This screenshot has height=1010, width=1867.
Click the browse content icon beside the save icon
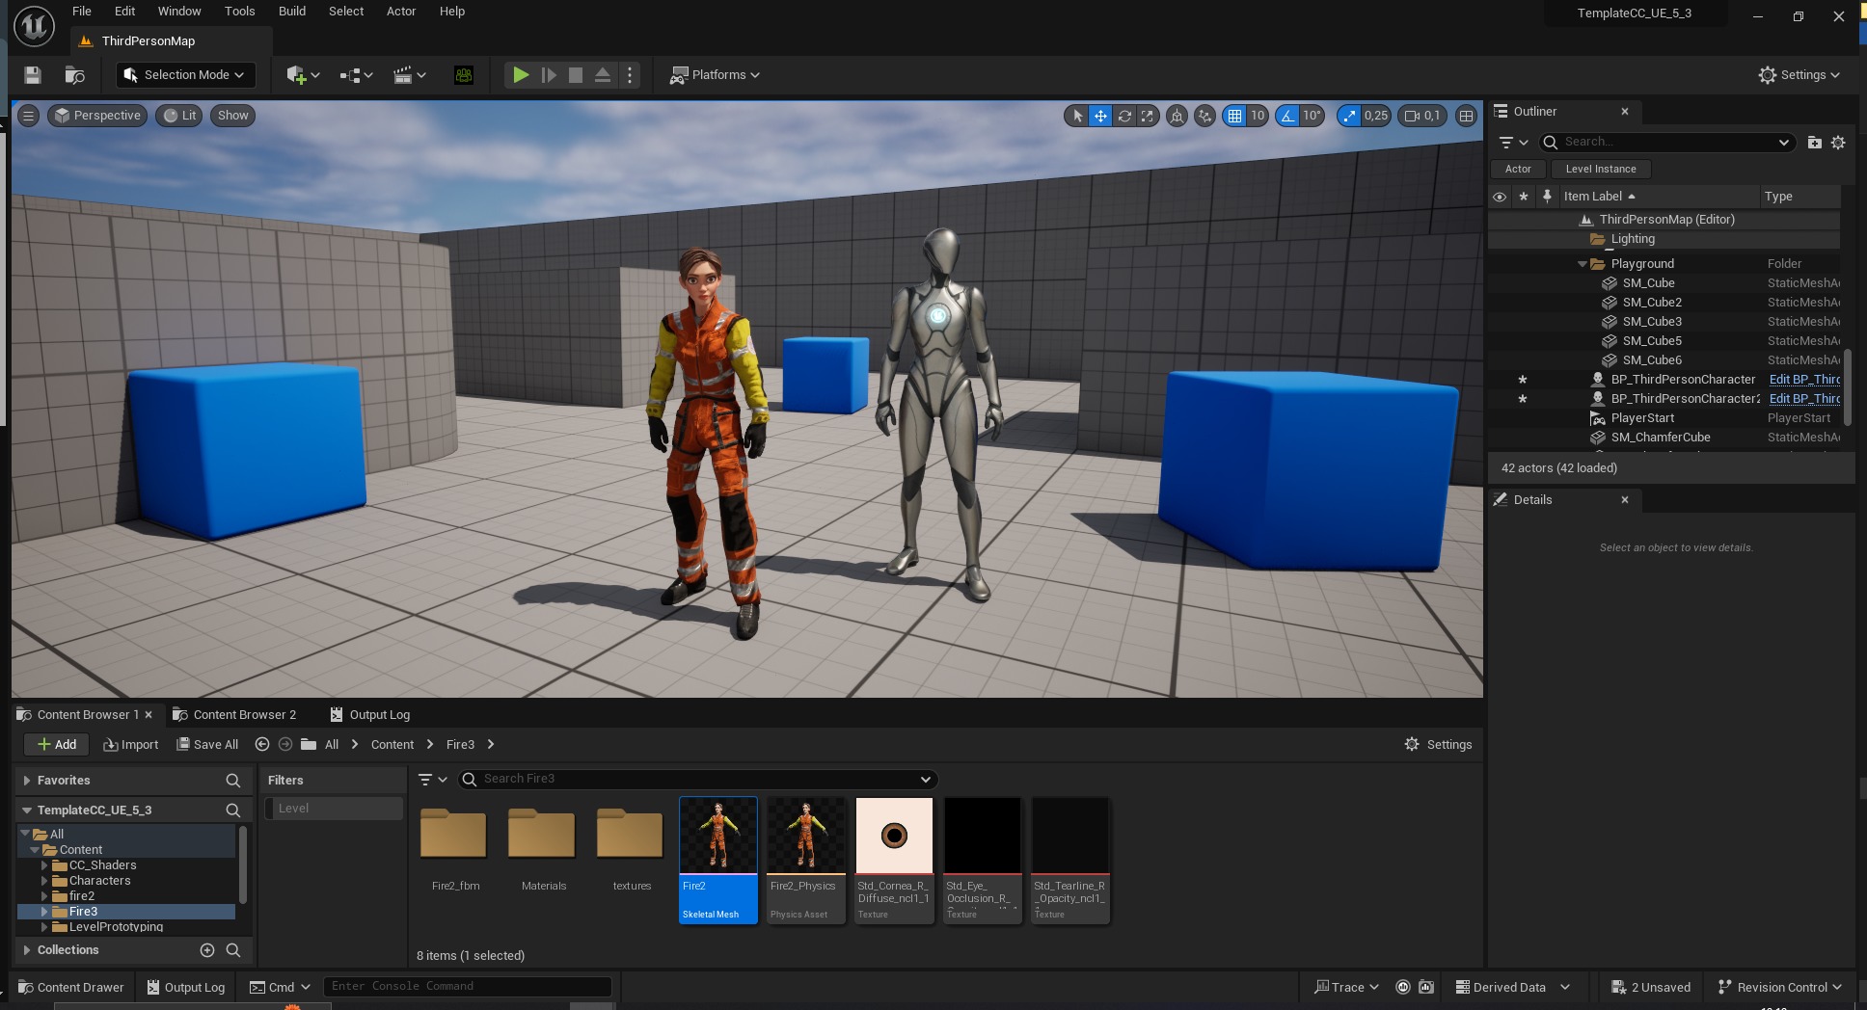[x=74, y=75]
